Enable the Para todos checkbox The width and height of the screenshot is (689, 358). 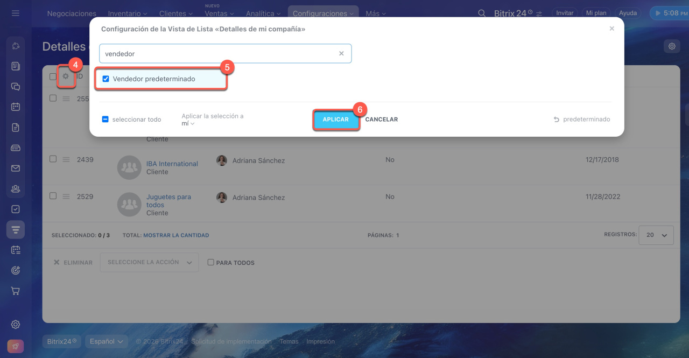[211, 263]
